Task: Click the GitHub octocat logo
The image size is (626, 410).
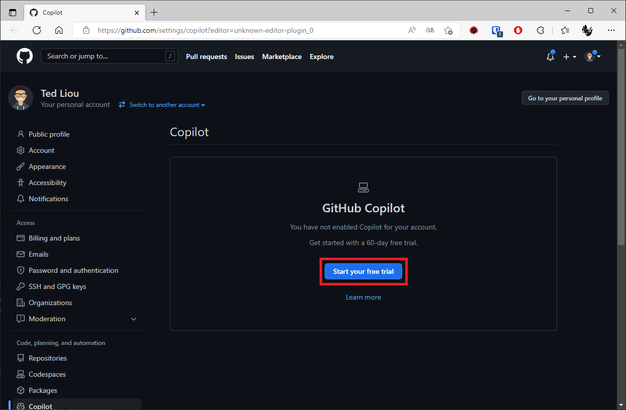Action: (25, 56)
